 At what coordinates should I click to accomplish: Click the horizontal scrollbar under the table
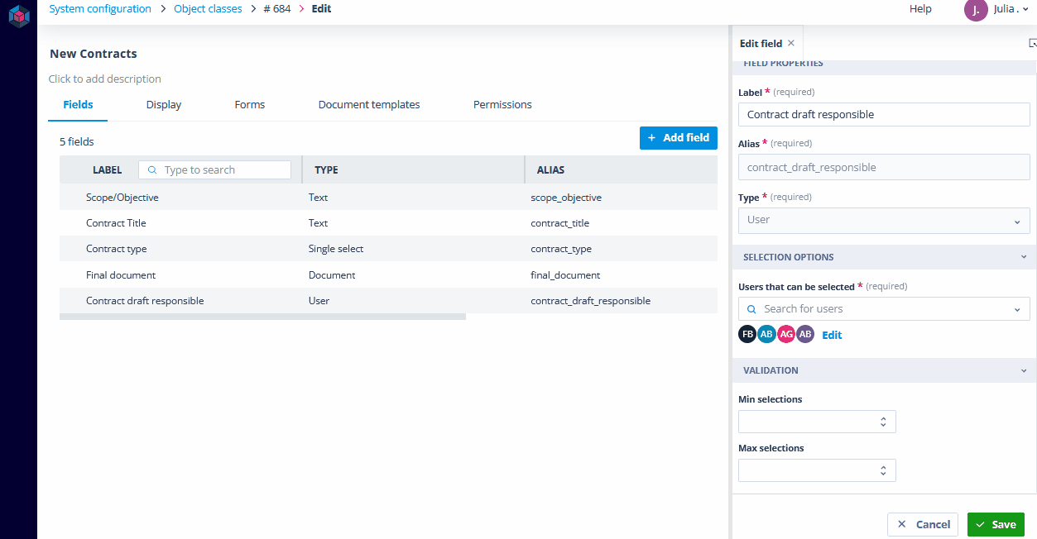[262, 317]
